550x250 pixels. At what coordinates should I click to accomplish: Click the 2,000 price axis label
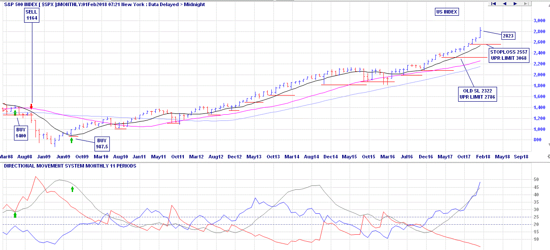[x=539, y=75]
